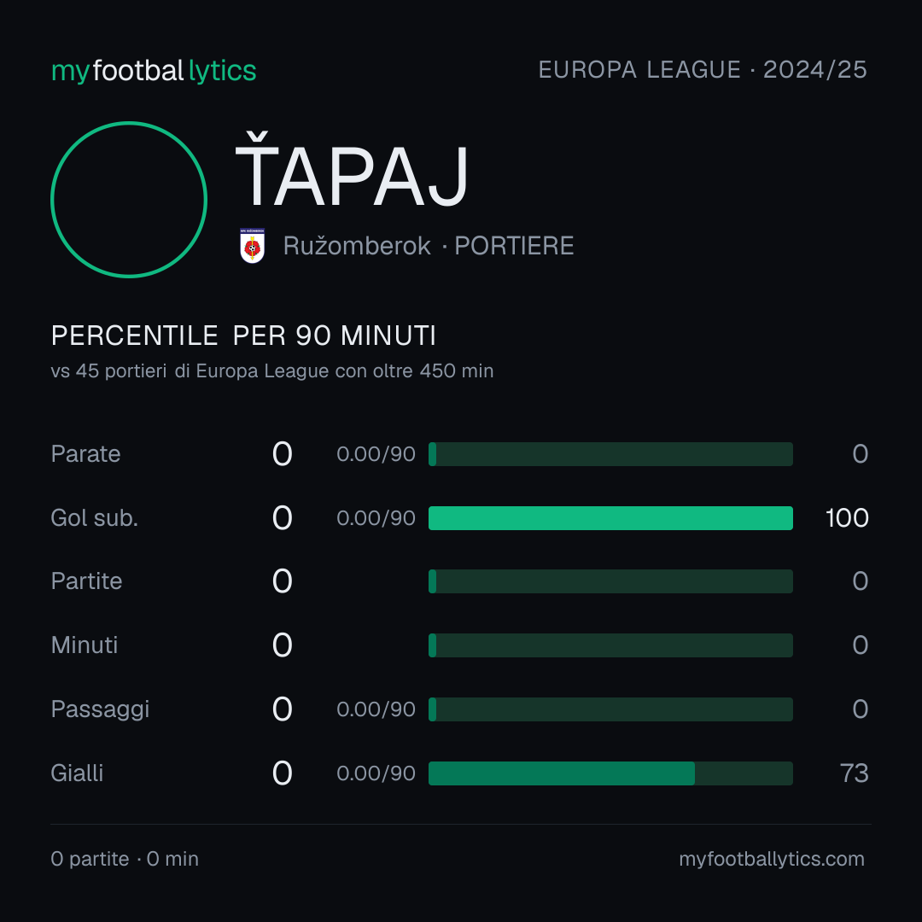Select the Europa League 2024/25 label
Screen dimensions: 922x922
point(703,70)
